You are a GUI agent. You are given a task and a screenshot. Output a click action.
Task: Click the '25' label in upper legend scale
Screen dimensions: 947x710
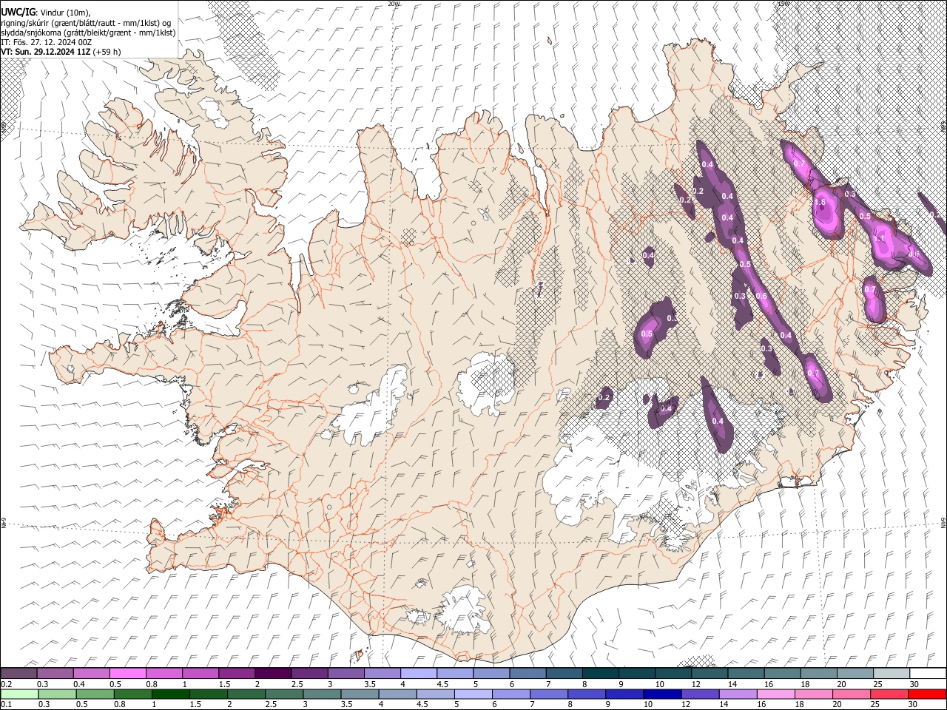click(x=879, y=684)
